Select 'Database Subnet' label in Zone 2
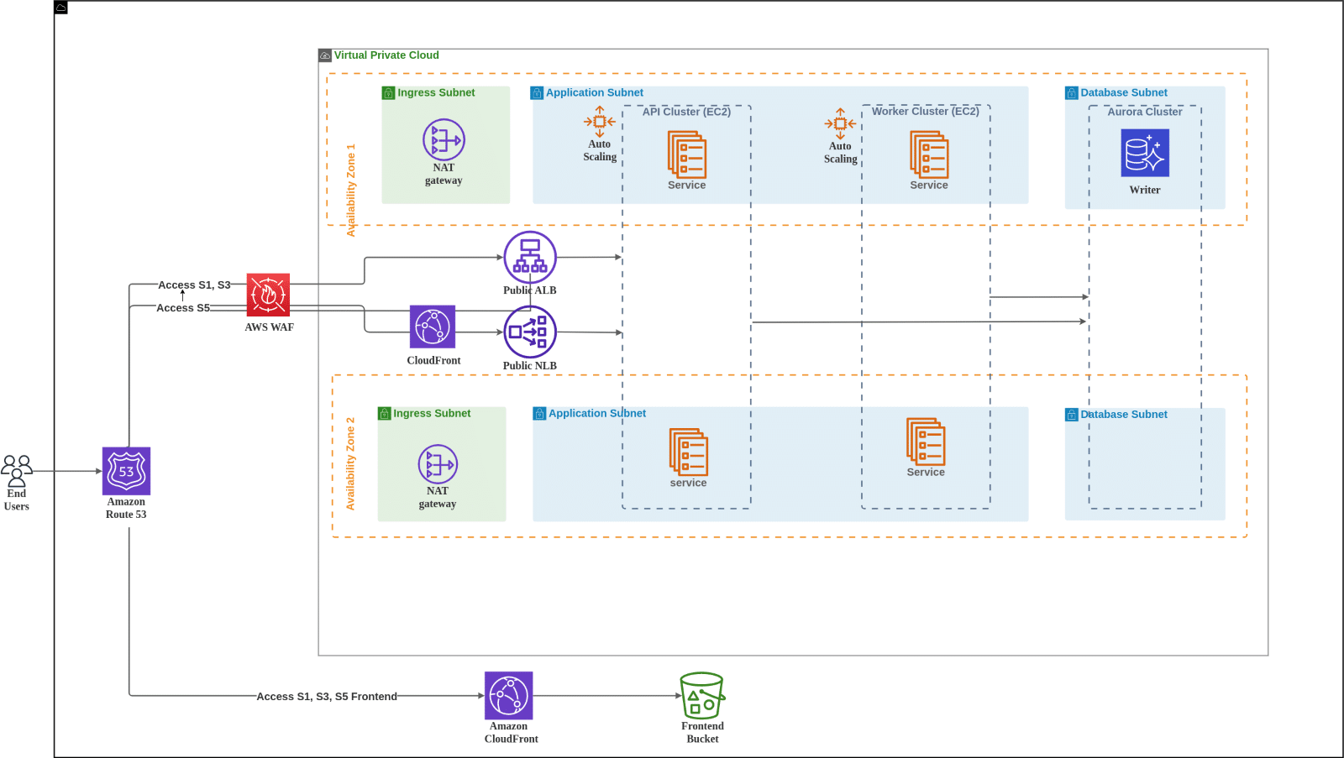Image resolution: width=1344 pixels, height=758 pixels. (1124, 415)
